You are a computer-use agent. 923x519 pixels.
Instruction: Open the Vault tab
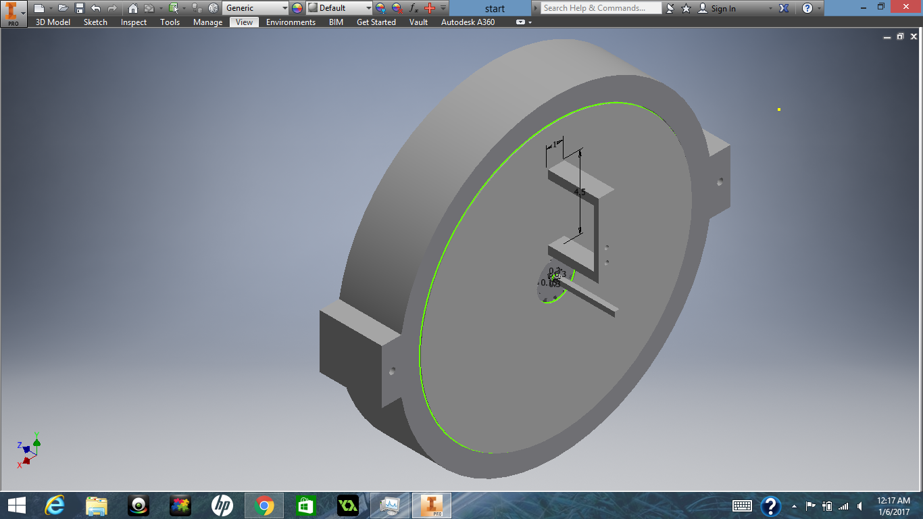pyautogui.click(x=418, y=22)
